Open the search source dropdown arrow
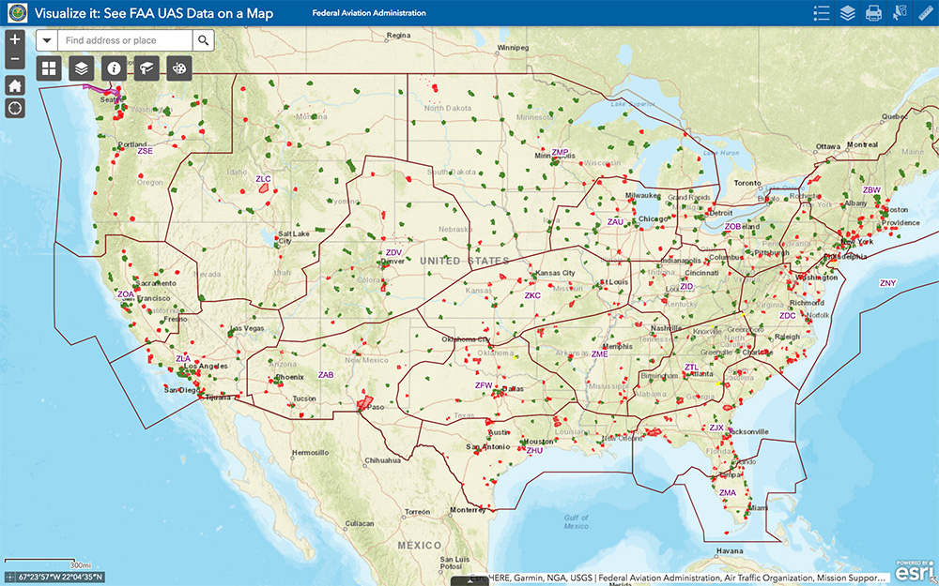Screen dimensions: 939x586 [x=46, y=40]
